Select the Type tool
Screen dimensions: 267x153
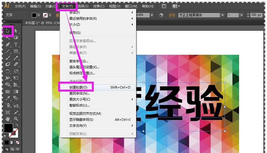click(16, 44)
